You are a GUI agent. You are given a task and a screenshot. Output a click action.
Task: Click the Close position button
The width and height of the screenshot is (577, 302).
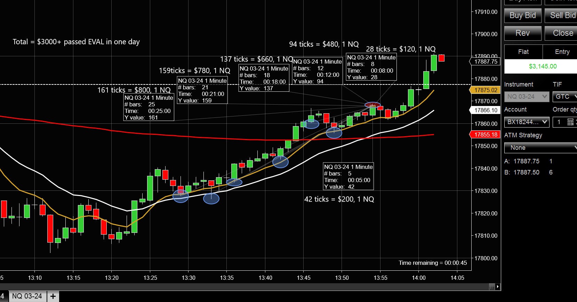(561, 33)
